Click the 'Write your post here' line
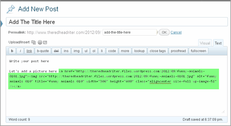 click(29, 61)
